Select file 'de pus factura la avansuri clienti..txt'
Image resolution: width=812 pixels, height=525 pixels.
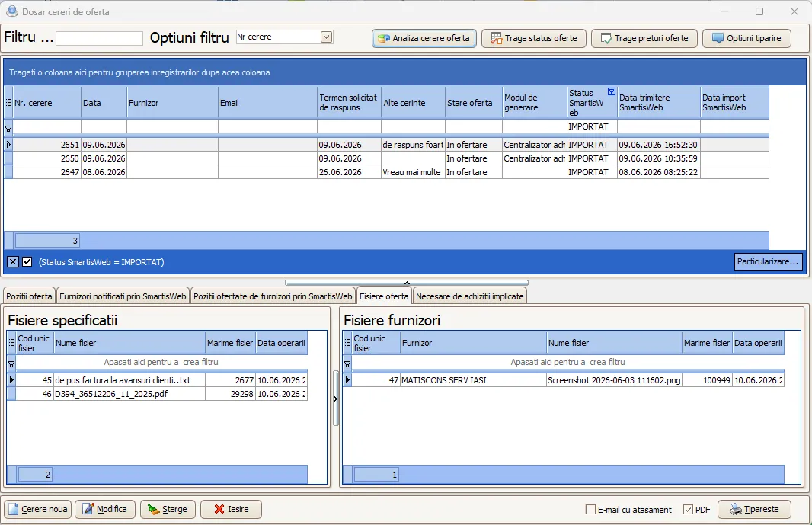(158, 380)
